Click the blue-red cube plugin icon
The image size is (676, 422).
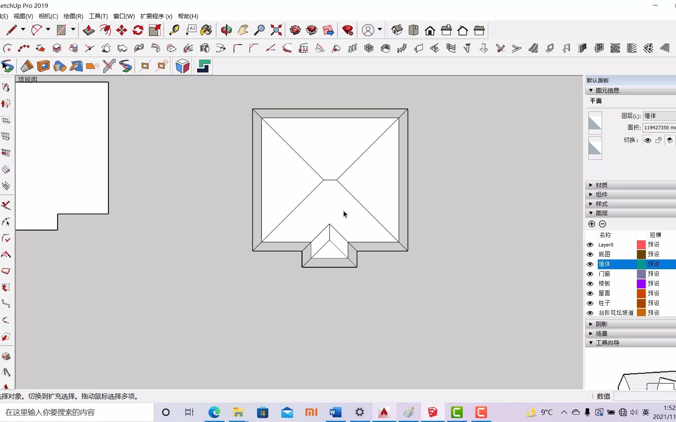(182, 66)
